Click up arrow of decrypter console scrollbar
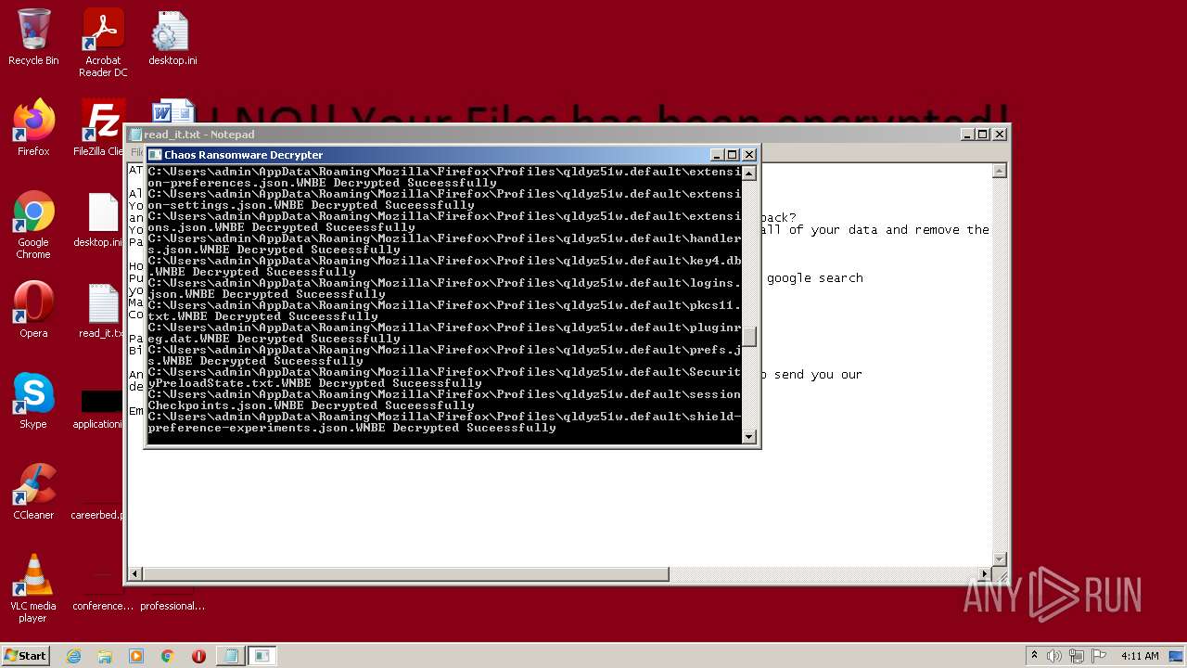This screenshot has height=668, width=1187. 749,173
